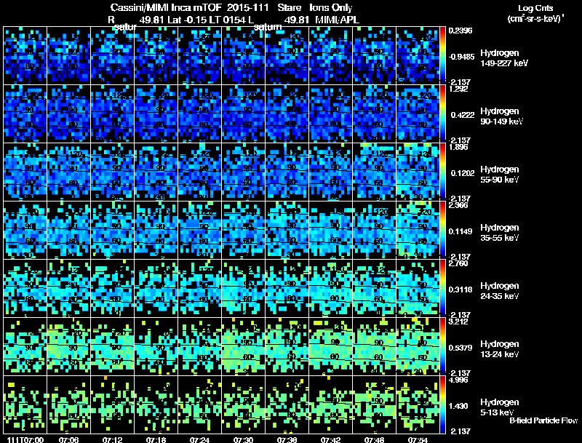The image size is (582, 443).
Task: Click the 07:54 time axis label
Action: coord(418,440)
